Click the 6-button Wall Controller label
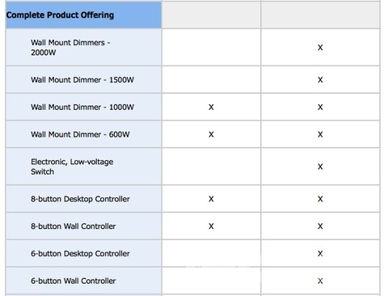This screenshot has width=388, height=296. point(74,281)
